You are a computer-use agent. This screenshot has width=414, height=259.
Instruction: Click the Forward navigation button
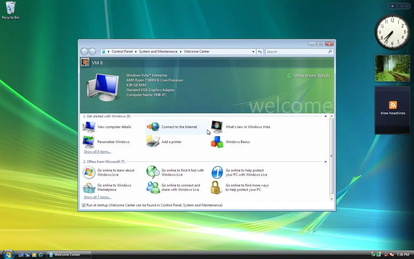click(92, 52)
